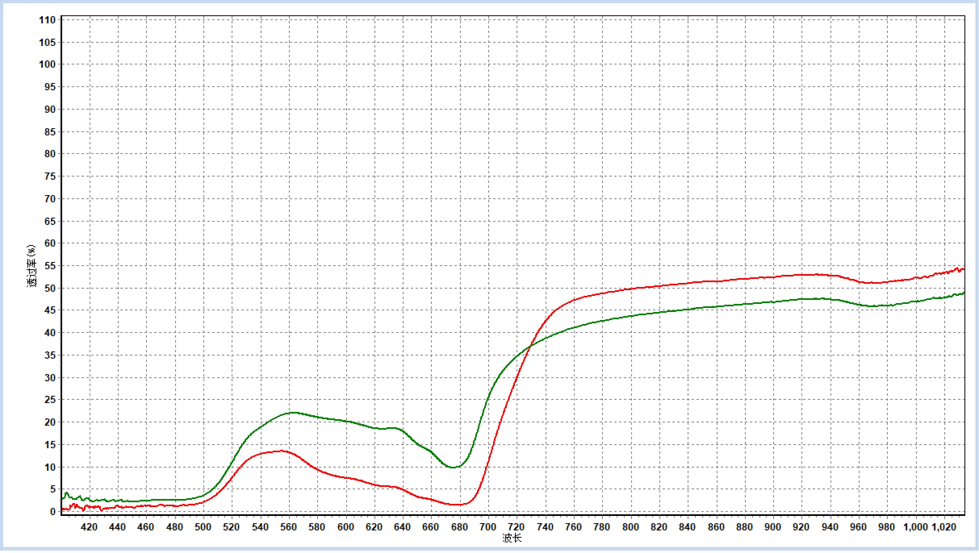Image resolution: width=979 pixels, height=553 pixels.
Task: Click the green curve dip near 970
Action: point(872,306)
